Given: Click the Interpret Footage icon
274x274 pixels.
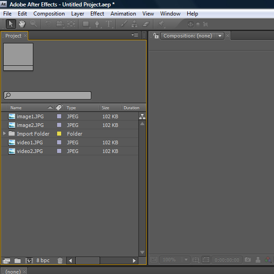Looking at the screenshot, I should pos(6,261).
